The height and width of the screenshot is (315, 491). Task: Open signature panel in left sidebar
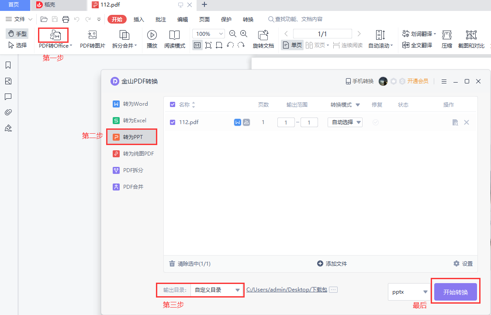8,128
